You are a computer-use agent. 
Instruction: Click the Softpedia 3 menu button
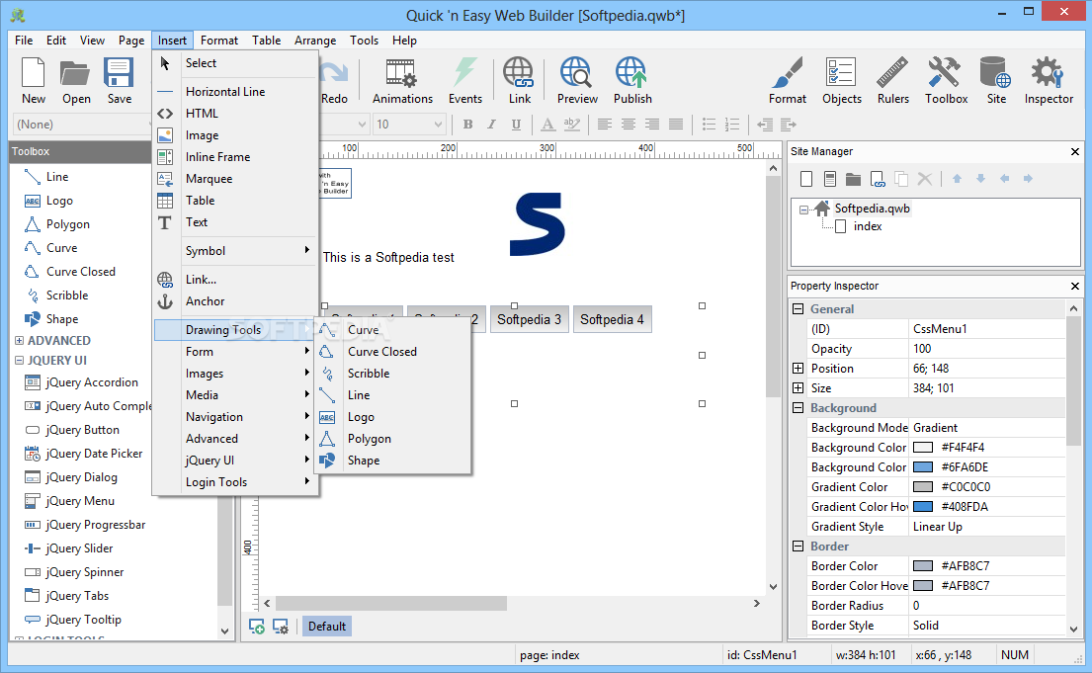click(x=529, y=319)
